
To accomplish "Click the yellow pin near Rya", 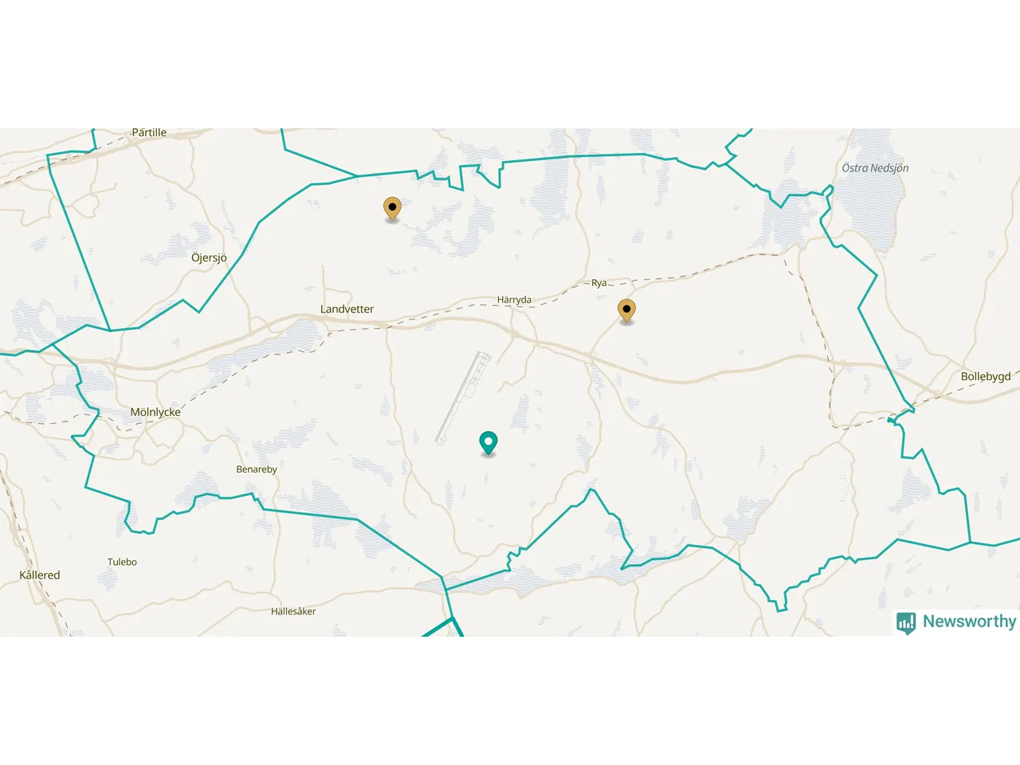I will point(626,311).
